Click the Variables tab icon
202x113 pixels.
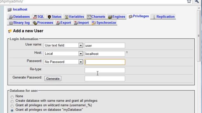click(x=66, y=17)
